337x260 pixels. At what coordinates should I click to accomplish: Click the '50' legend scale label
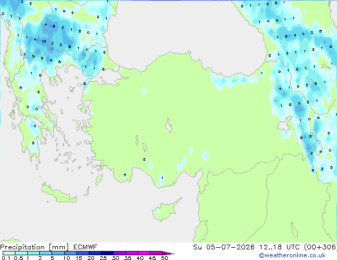tap(164, 258)
